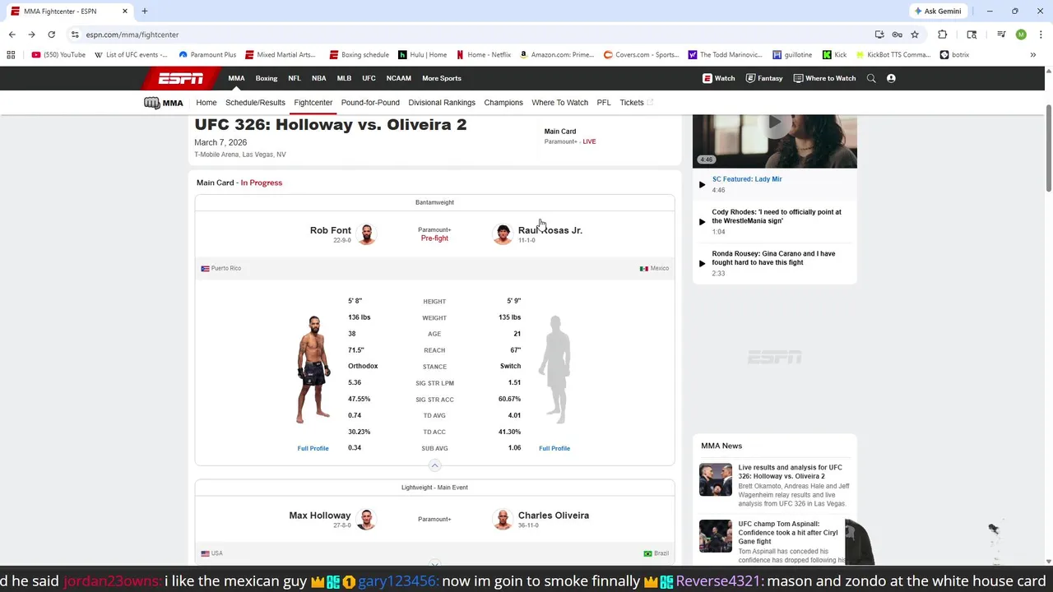Image resolution: width=1053 pixels, height=592 pixels.
Task: Expand the Holloway vs. Oliveira fight details
Action: pyautogui.click(x=434, y=564)
